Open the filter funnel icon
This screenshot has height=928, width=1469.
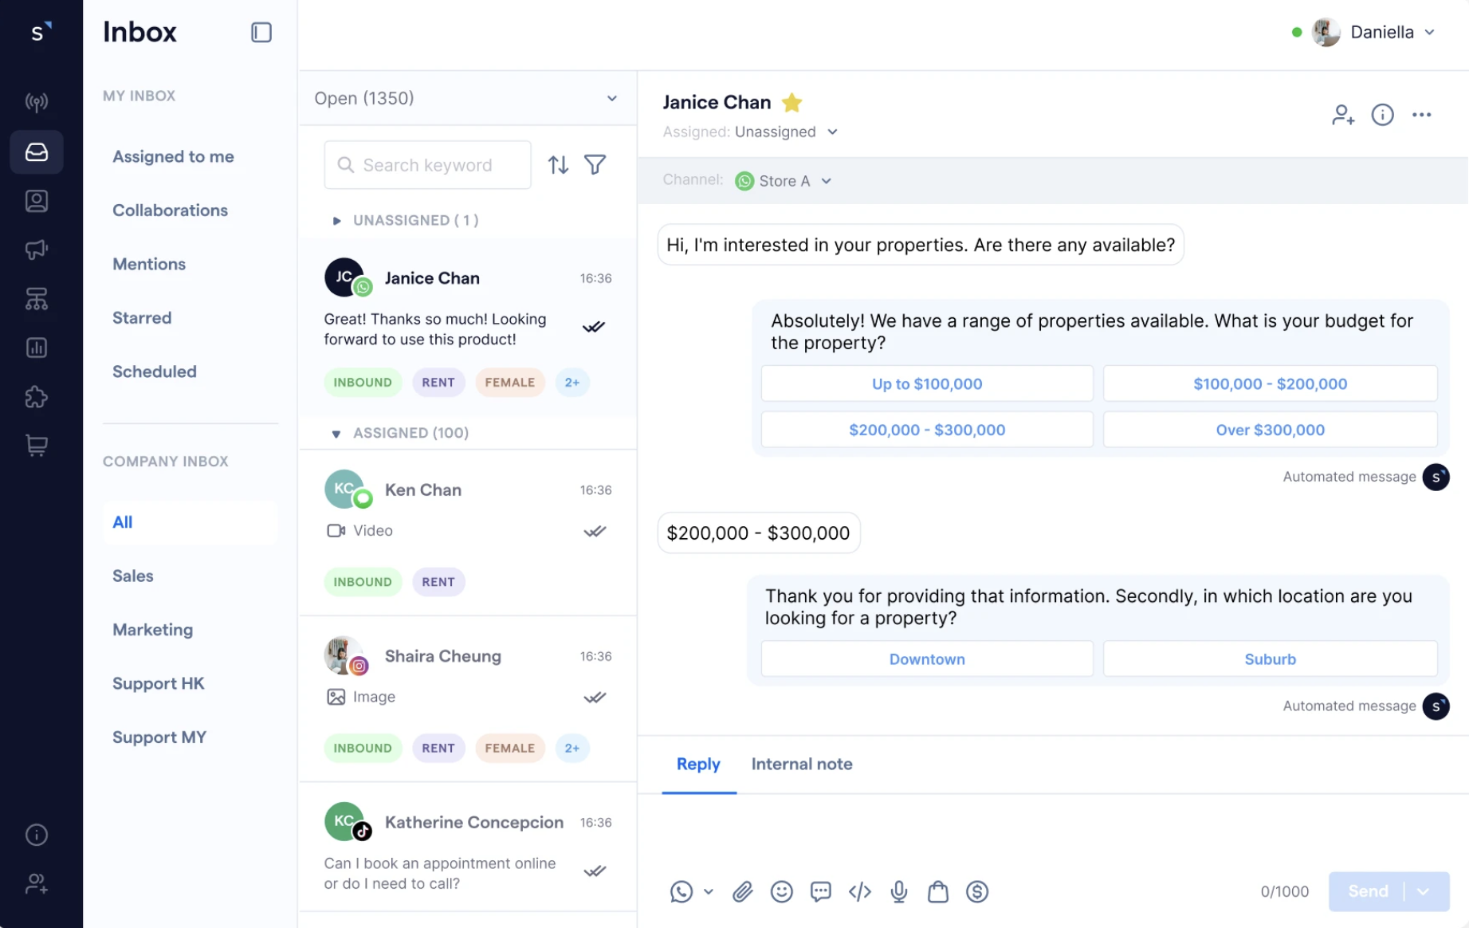pyautogui.click(x=595, y=165)
